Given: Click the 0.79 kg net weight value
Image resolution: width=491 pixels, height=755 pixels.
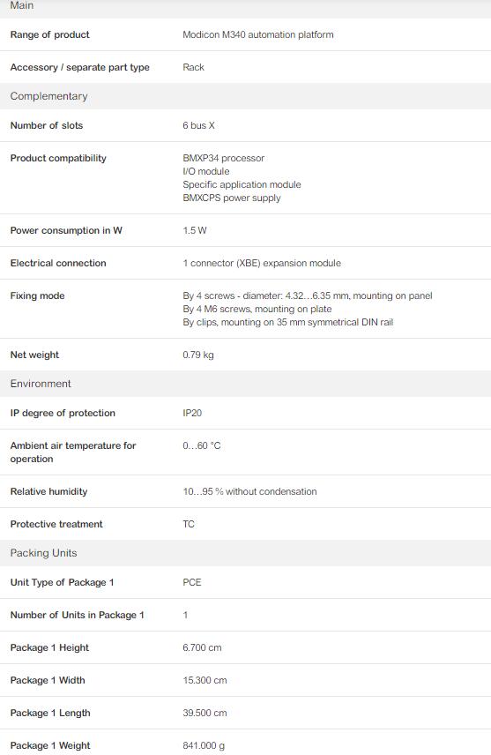Looking at the screenshot, I should point(197,355).
